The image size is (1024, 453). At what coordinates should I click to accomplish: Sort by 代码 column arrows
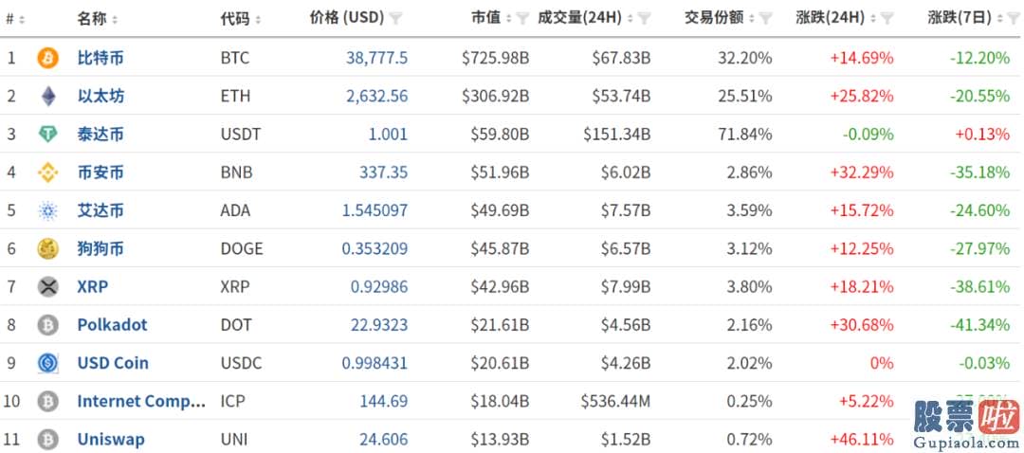coord(258,20)
